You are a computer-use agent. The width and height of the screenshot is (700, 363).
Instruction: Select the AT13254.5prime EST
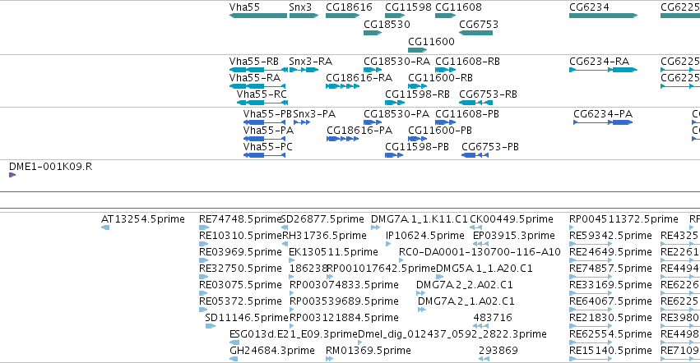[x=105, y=227]
